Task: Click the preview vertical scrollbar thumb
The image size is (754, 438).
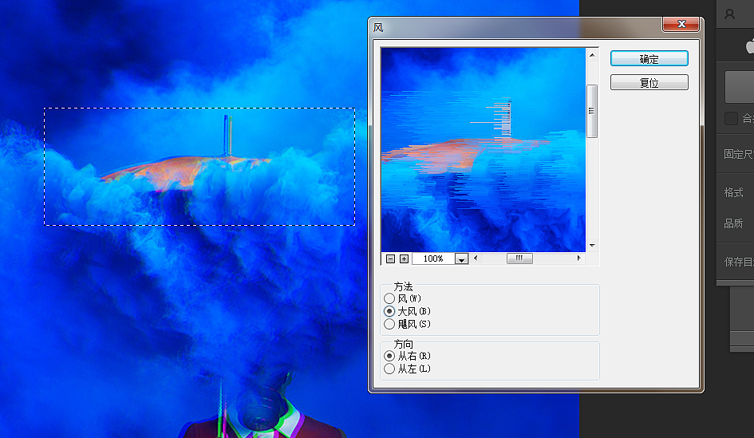Action: click(592, 111)
